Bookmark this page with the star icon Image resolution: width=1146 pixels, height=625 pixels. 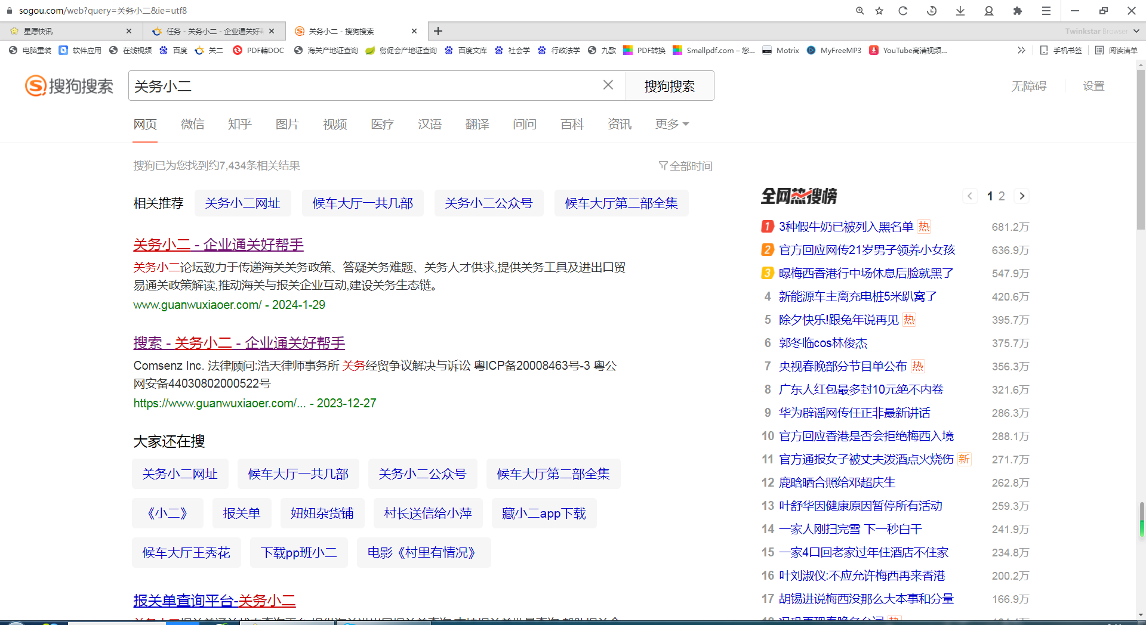(x=879, y=11)
